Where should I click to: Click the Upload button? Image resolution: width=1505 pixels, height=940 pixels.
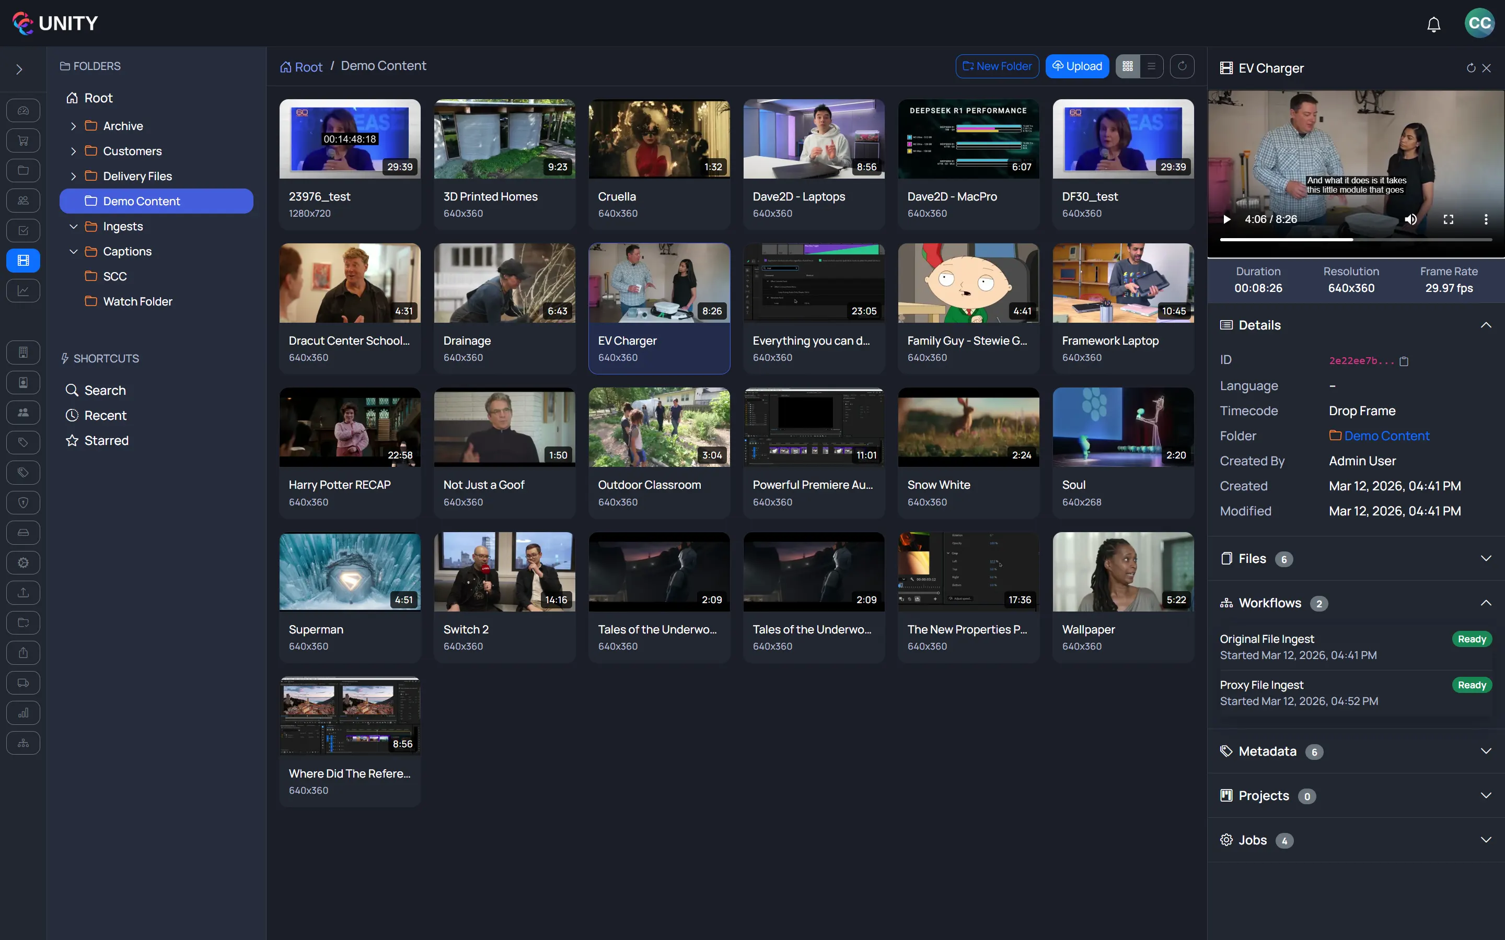[x=1076, y=66]
